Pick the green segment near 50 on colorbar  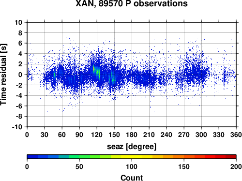[x=79, y=157]
